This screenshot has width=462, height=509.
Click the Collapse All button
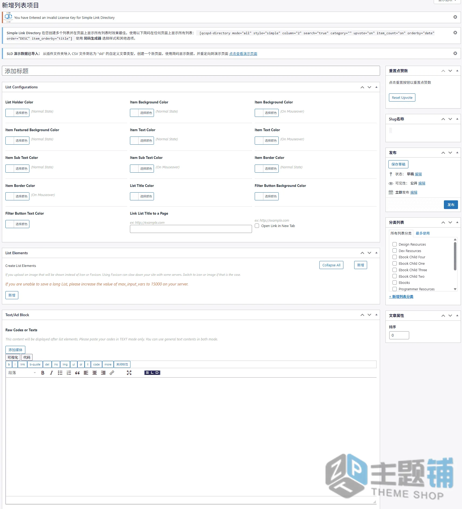[x=331, y=265]
